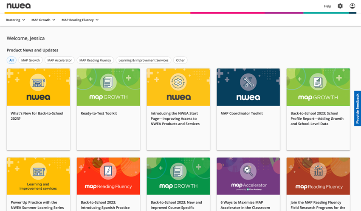
Task: Expand the MAP Reading Fluency navigation dropdown
Action: pyautogui.click(x=80, y=20)
